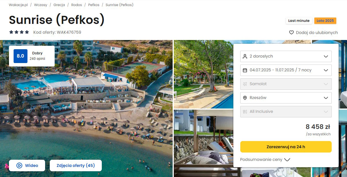Screen dimensions: 347x177
Task: Open the travel dates dropdown chevron
Action: pyautogui.click(x=326, y=70)
